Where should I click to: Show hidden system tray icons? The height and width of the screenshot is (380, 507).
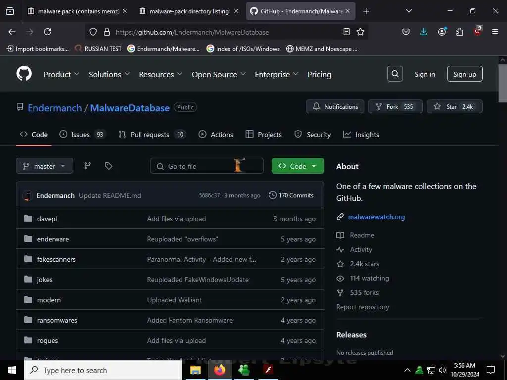[407, 370]
